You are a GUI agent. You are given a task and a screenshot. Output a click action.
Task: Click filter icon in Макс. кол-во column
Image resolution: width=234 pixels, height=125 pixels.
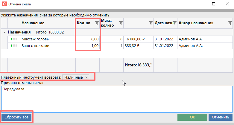[121, 23]
